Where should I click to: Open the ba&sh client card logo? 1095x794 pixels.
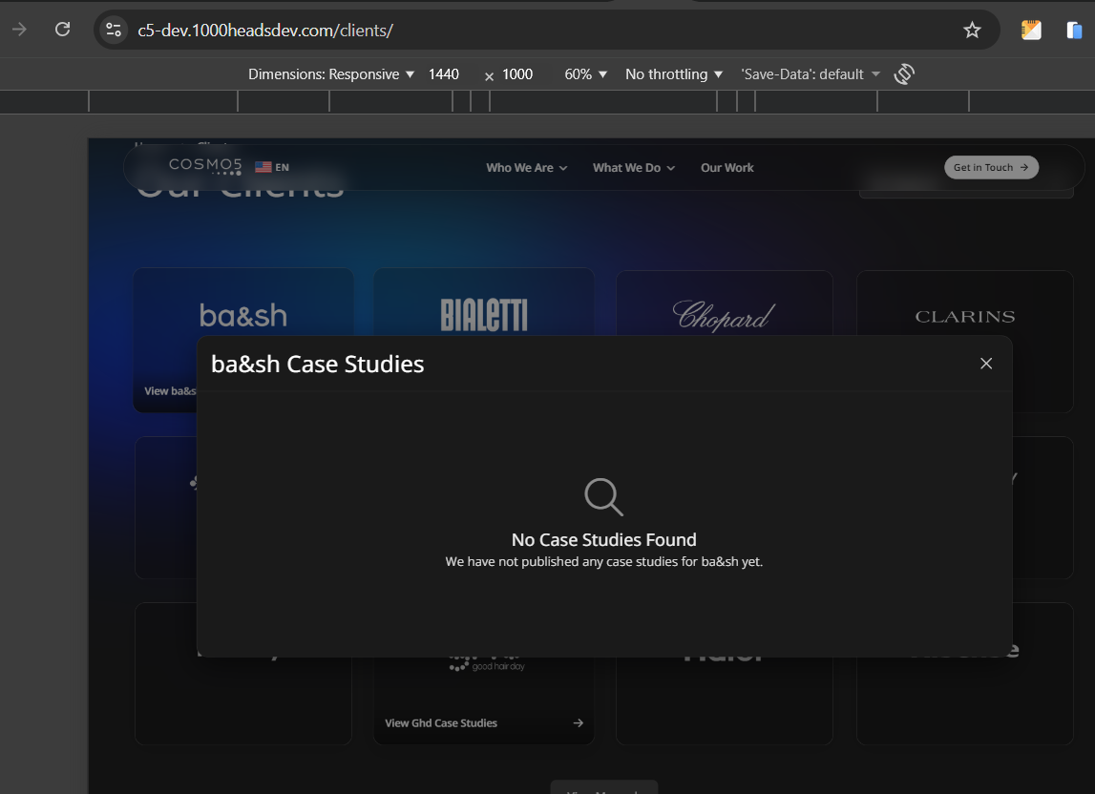click(243, 316)
